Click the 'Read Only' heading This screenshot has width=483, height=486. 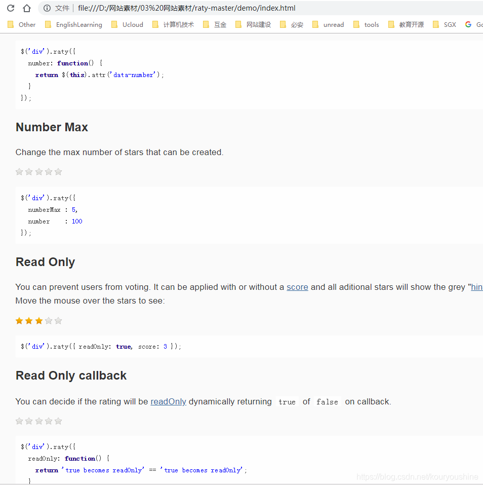[x=45, y=262]
